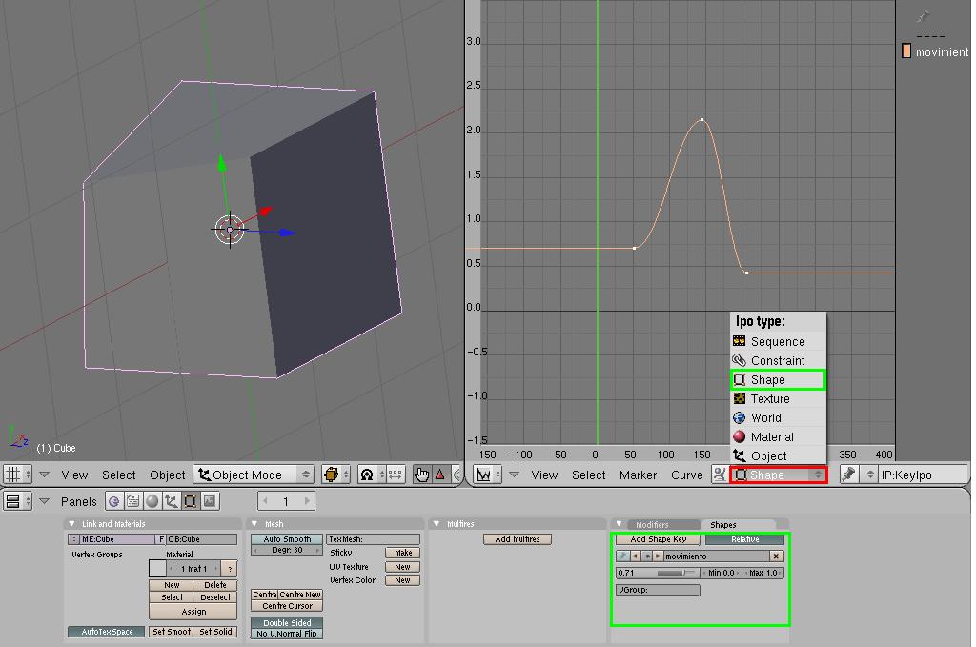Choose Texture in the Ipo type list

pos(778,398)
